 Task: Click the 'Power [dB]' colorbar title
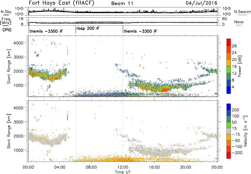(x=239, y=66)
